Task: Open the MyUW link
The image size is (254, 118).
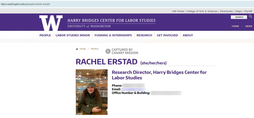Action: tap(248, 11)
